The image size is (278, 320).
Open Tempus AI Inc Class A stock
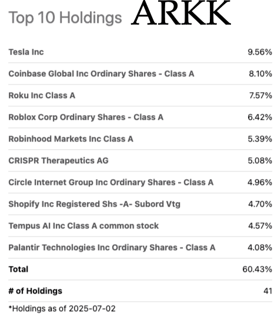pyautogui.click(x=83, y=225)
